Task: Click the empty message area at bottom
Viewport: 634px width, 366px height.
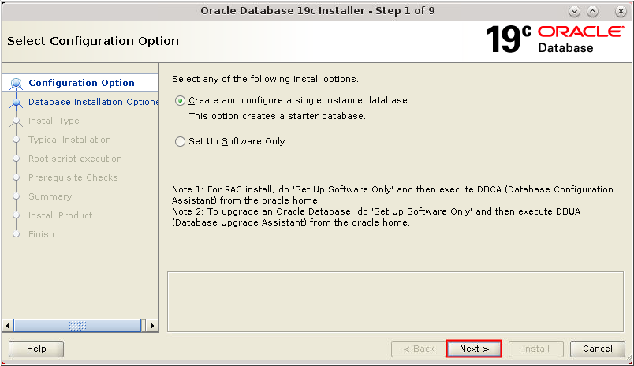Action: coord(395,301)
